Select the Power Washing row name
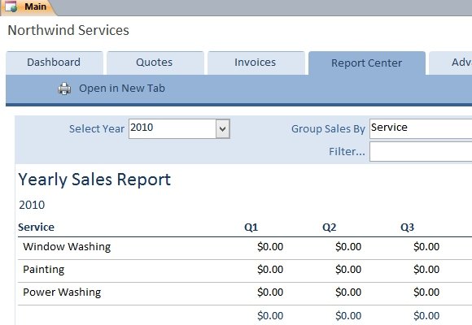The image size is (472, 325). tap(62, 292)
